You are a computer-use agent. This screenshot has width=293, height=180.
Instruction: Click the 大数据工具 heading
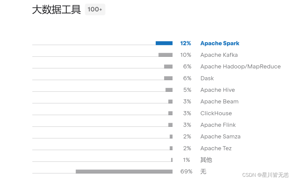tap(56, 9)
